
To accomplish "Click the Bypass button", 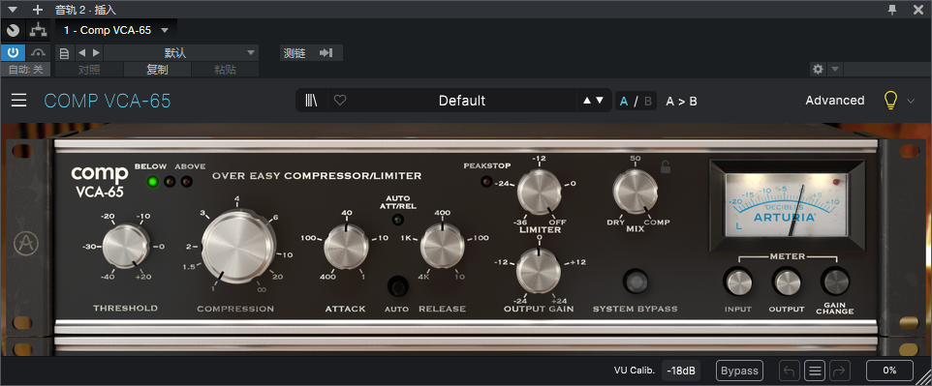I will pos(739,371).
